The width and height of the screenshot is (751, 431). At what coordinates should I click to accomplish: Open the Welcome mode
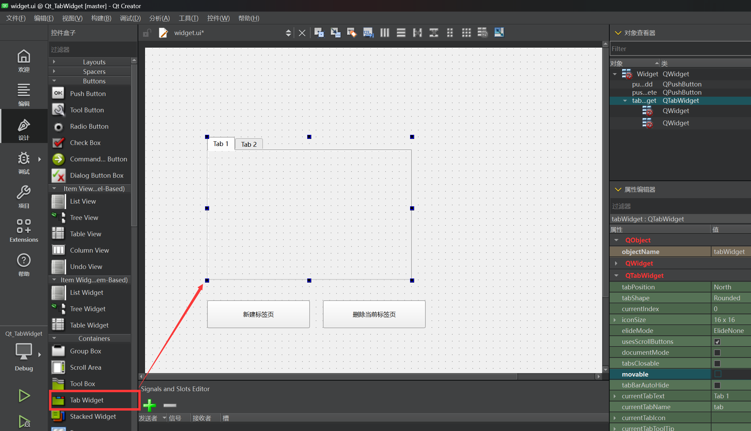24,61
